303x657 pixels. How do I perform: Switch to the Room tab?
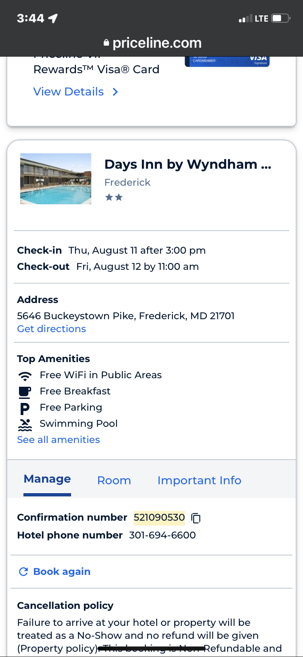tap(114, 481)
